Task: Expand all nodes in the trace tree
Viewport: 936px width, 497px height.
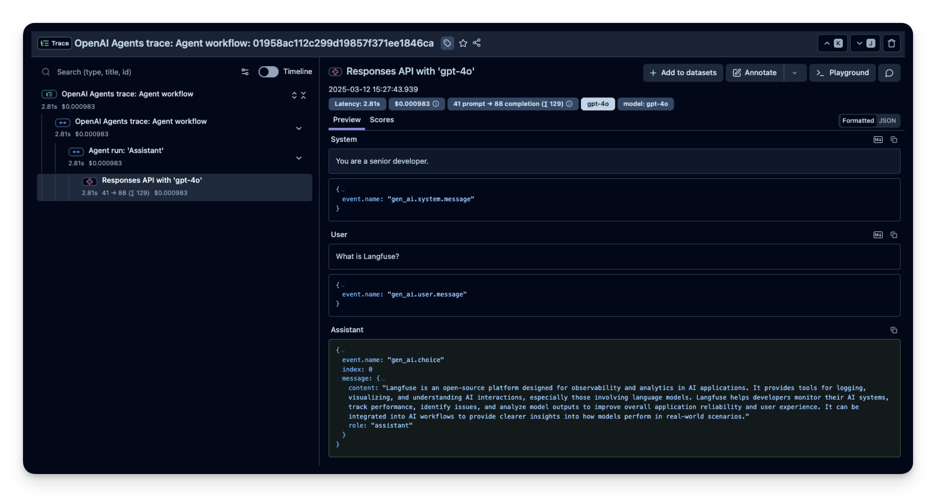Action: pyautogui.click(x=294, y=95)
